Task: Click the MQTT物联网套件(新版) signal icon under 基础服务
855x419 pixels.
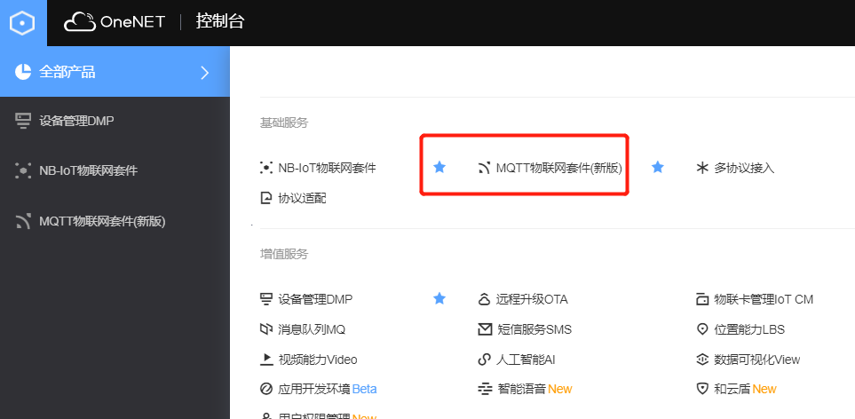Action: pyautogui.click(x=484, y=168)
